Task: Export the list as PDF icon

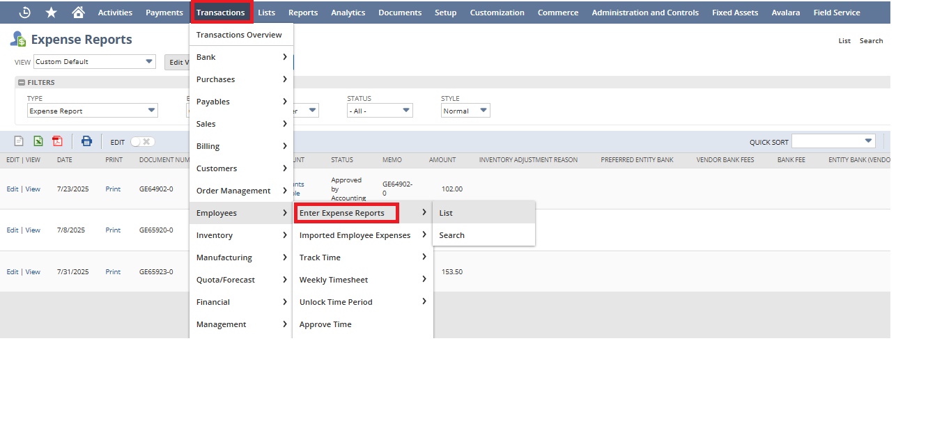Action: 58,141
